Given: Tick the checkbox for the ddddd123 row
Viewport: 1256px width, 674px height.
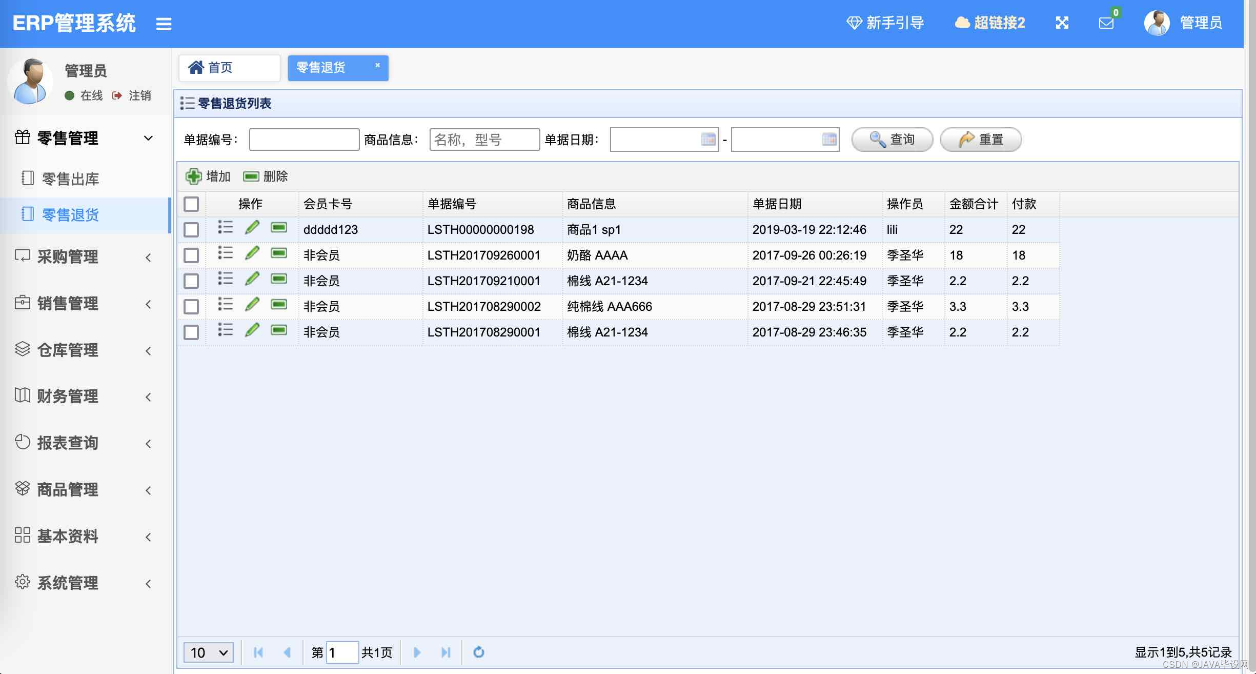Looking at the screenshot, I should (191, 230).
